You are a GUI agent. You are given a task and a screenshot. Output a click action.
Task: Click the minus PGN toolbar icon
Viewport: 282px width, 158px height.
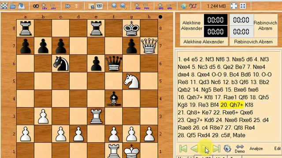pyautogui.click(x=147, y=7)
